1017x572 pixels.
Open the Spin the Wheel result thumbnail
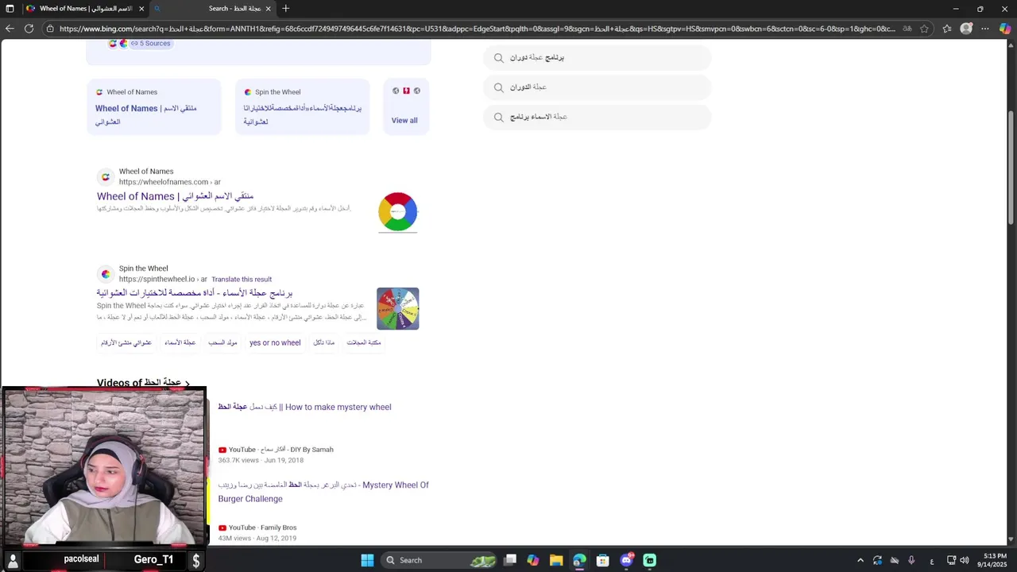click(397, 308)
